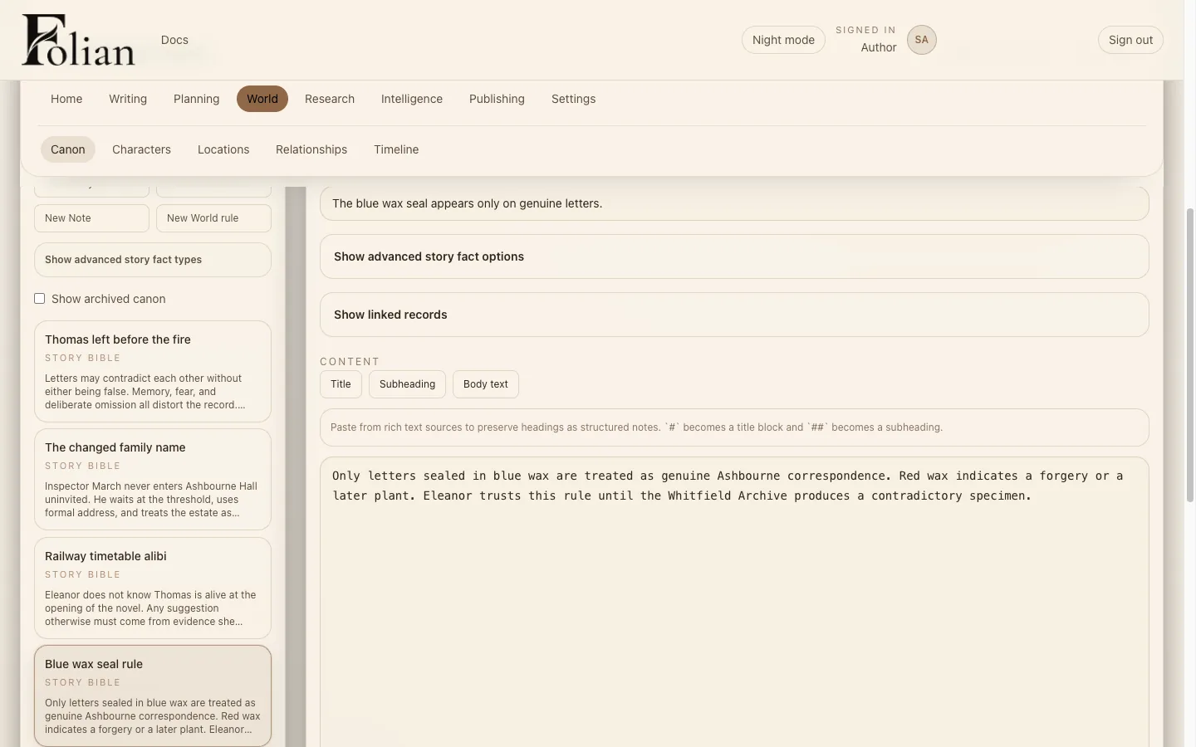This screenshot has width=1196, height=747.
Task: Switch to the Writing tab
Action: tap(128, 99)
